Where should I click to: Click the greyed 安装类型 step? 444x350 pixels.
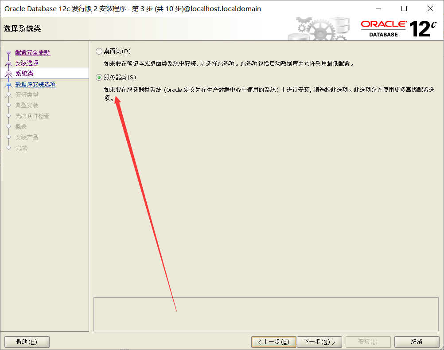click(x=27, y=94)
